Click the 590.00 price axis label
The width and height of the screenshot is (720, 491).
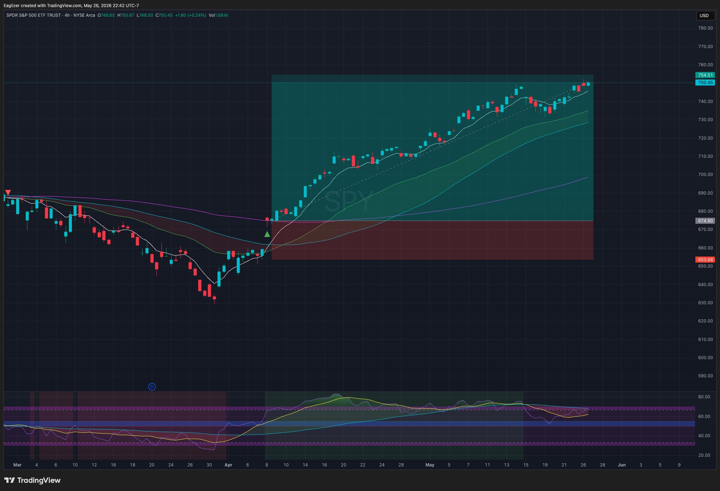[x=705, y=376]
